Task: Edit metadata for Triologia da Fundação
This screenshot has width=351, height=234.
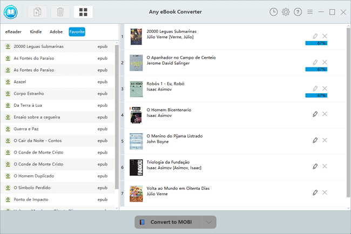Action: coord(315,166)
